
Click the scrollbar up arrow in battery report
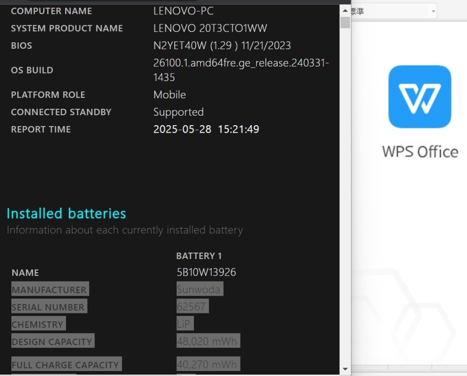(345, 11)
